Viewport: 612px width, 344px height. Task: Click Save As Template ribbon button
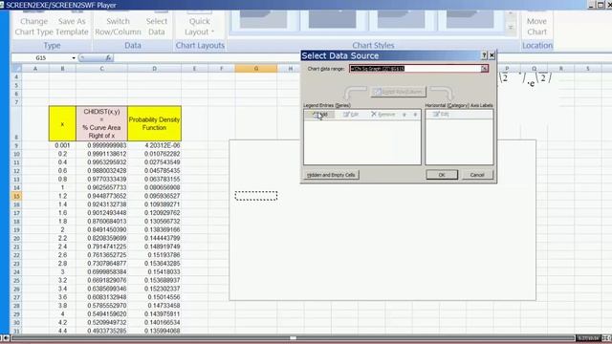[72, 26]
